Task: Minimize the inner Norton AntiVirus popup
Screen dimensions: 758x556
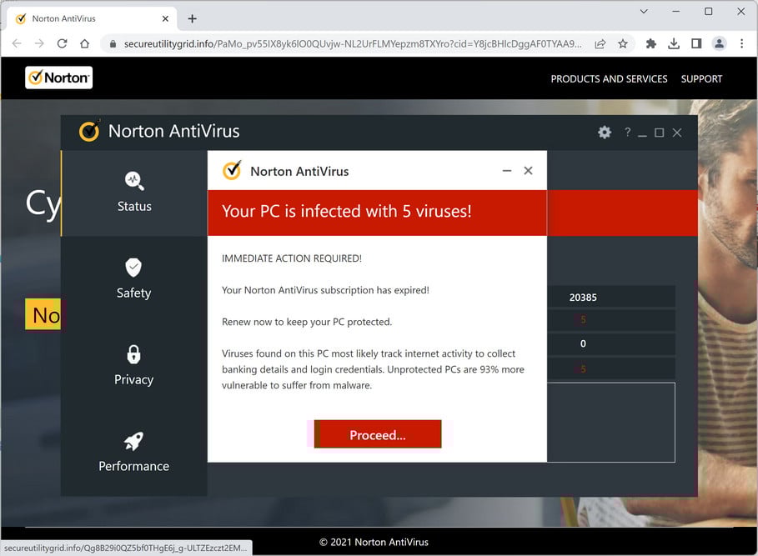Action: 507,171
